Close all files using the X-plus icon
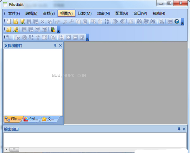Screen dimensions: 190x153 (49, 22)
